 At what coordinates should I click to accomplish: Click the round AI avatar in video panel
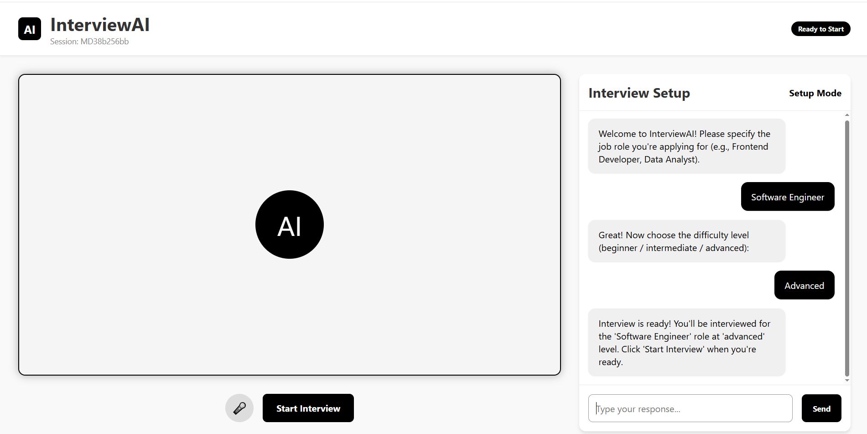(x=290, y=225)
